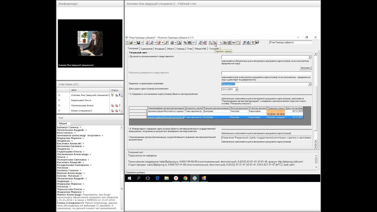377x212 pixels.
Task: Undo the last action with the curved-arrow icon
Action: point(194,43)
